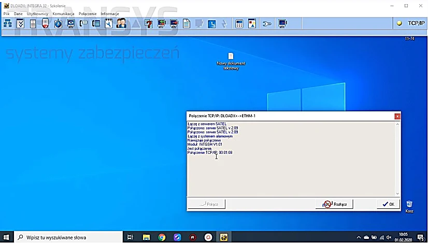Click the write data red arrow monitor icon
The width and height of the screenshot is (428, 243).
point(174,24)
